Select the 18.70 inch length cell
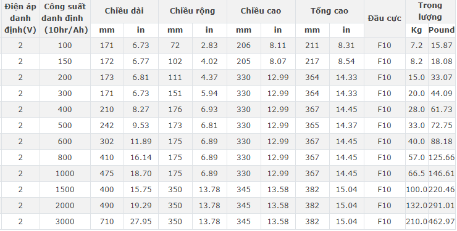The width and height of the screenshot is (457, 231). point(141,174)
